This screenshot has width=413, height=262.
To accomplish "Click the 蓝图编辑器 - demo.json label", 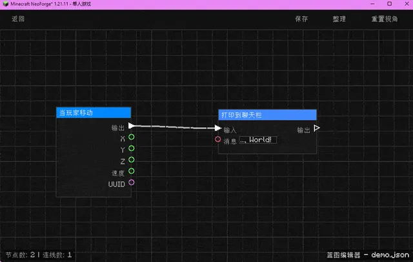I will [x=368, y=255].
